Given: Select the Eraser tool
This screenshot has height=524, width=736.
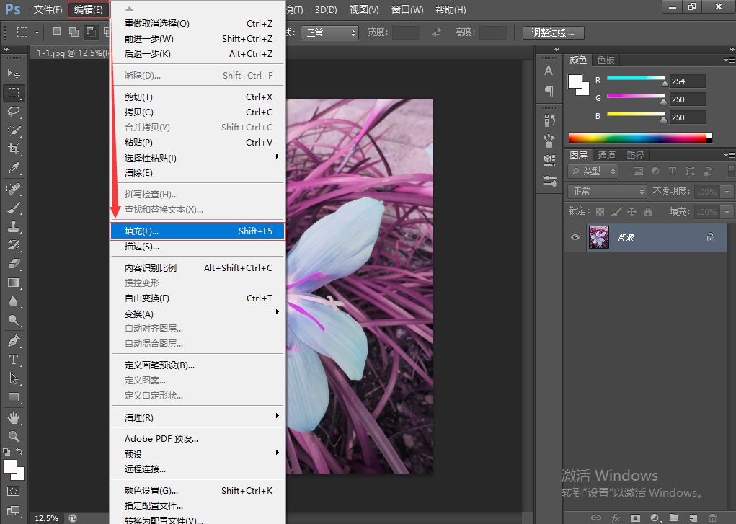Looking at the screenshot, I should coord(14,264).
